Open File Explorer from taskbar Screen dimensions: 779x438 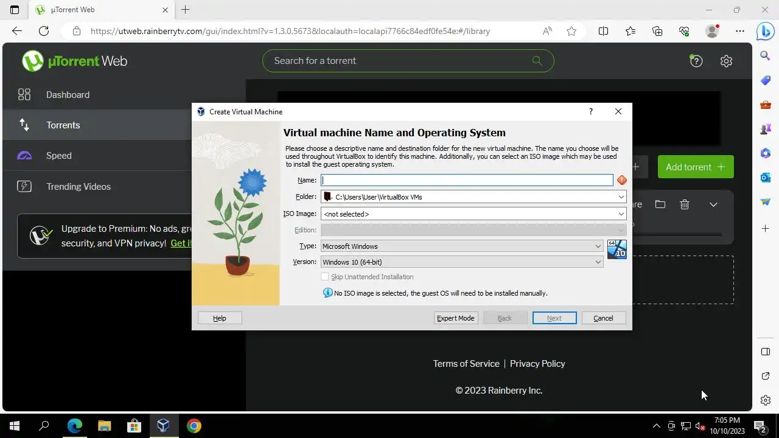104,426
